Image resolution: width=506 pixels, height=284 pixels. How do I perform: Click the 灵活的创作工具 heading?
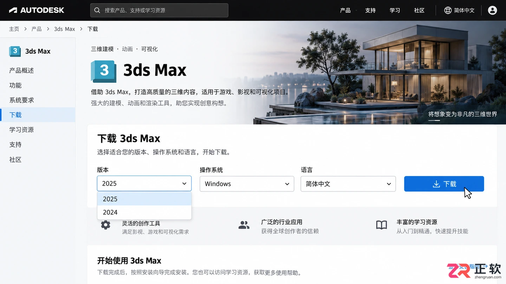[141, 223]
